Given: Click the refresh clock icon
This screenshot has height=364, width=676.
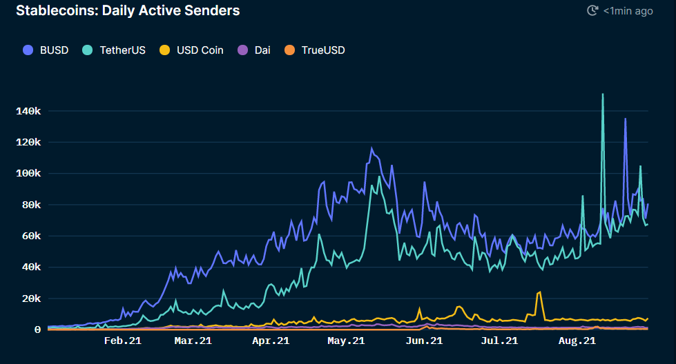Looking at the screenshot, I should pyautogui.click(x=592, y=11).
